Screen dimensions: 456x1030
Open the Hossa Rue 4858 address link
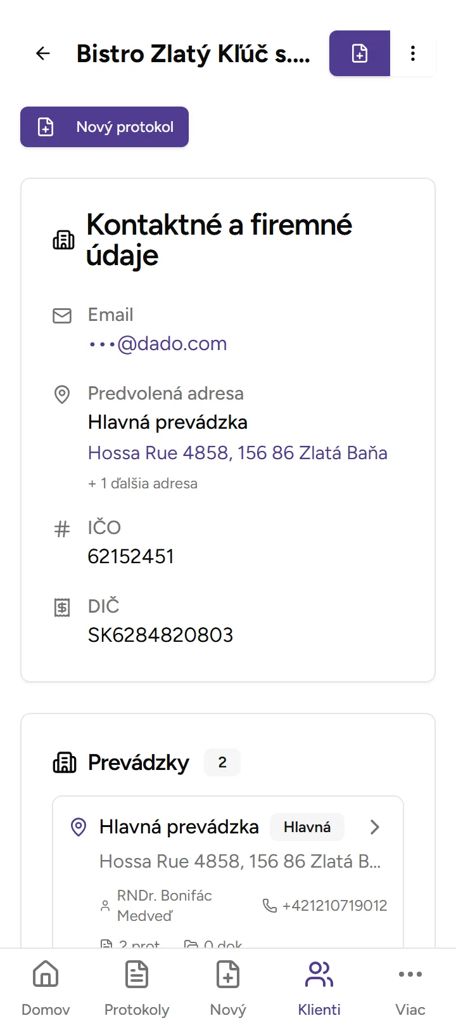point(237,453)
